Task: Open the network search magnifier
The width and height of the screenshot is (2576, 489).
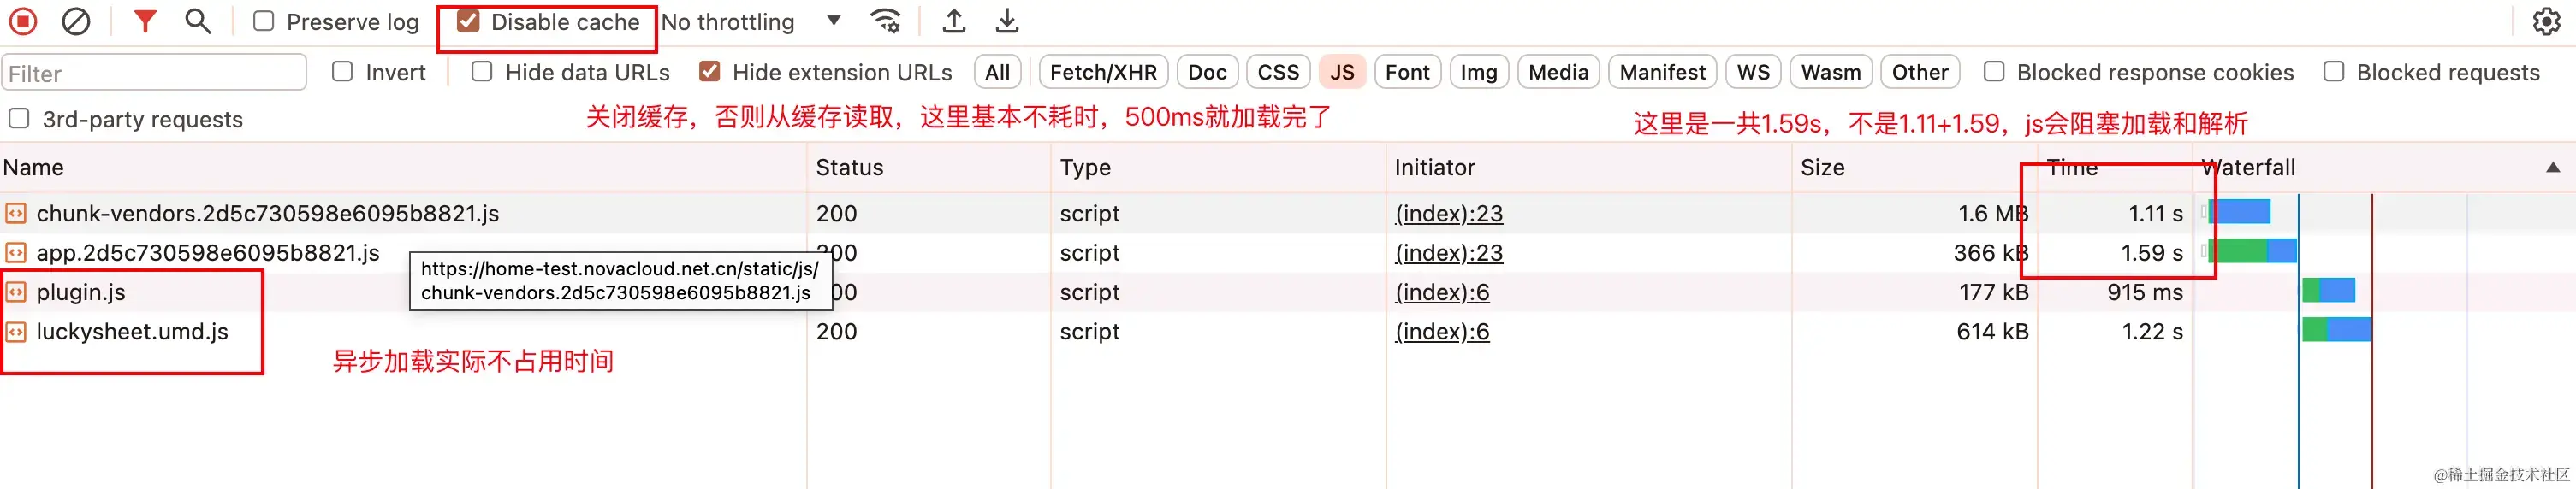Action: coord(198,21)
